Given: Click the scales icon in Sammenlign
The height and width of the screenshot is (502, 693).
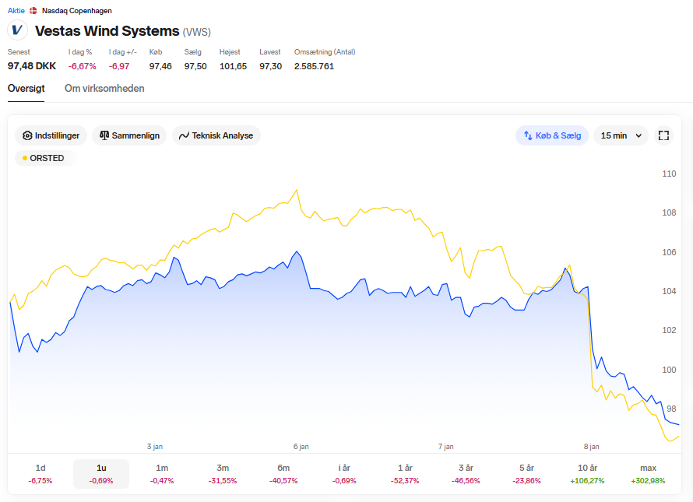Looking at the screenshot, I should [x=104, y=135].
